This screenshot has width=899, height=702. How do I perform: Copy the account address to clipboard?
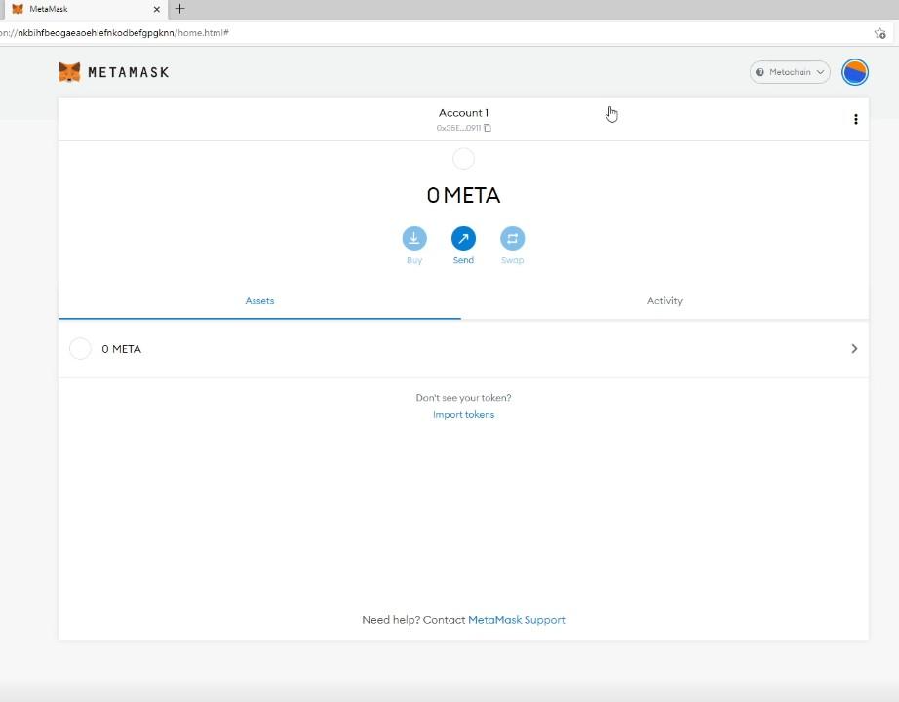(x=488, y=128)
